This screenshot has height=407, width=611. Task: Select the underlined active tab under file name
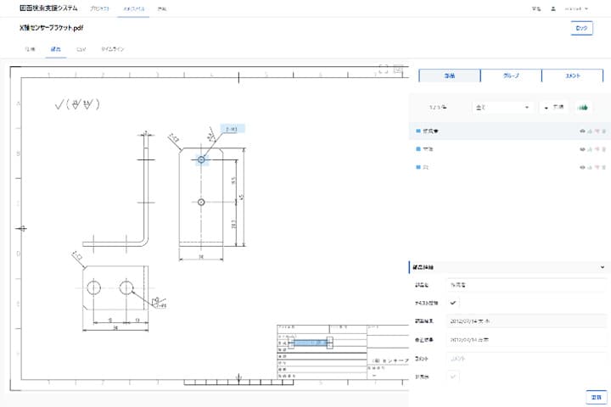coord(56,49)
